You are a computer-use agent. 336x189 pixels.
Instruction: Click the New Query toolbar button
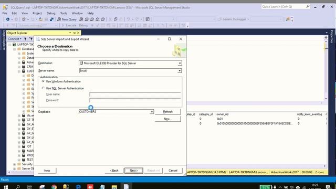point(67,19)
